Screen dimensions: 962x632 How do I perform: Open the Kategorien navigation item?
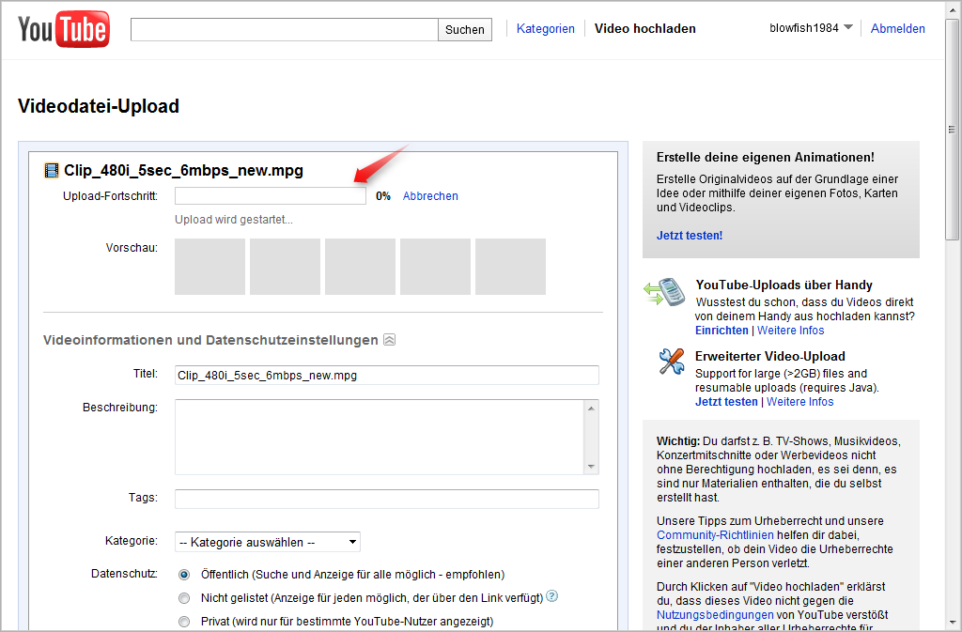point(546,28)
